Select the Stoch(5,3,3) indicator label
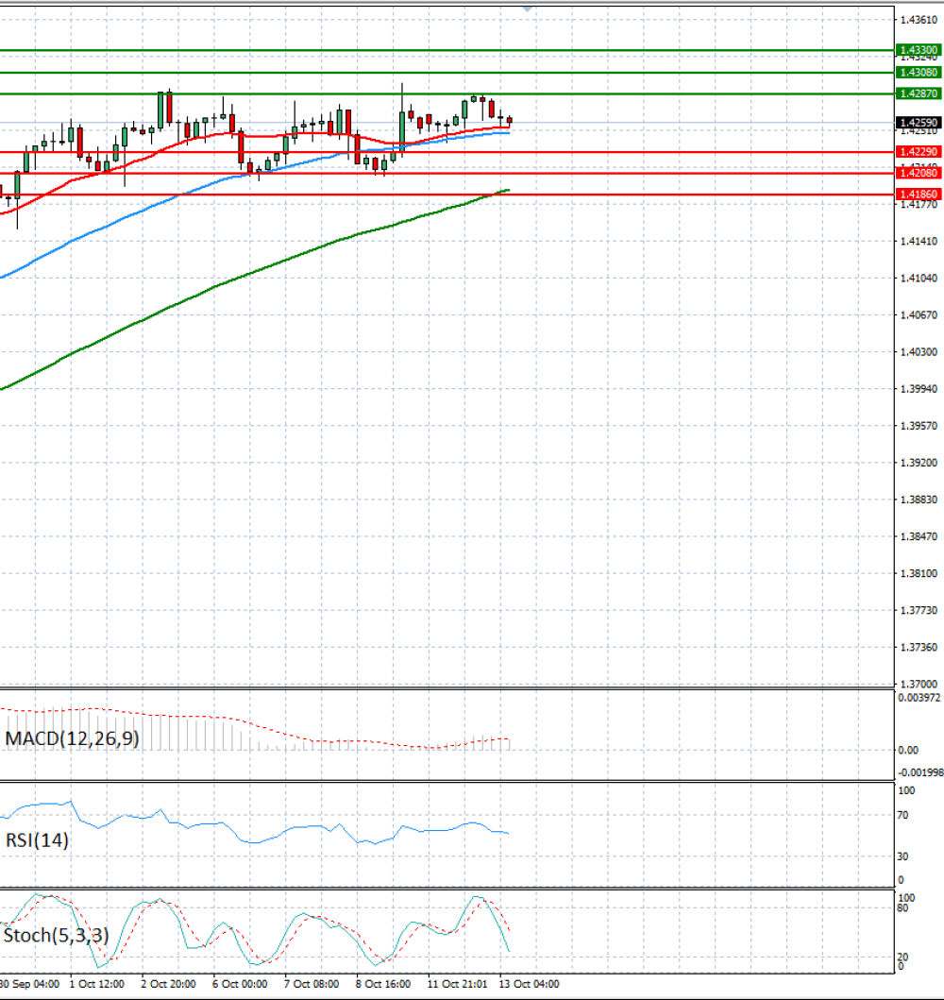 click(x=56, y=936)
